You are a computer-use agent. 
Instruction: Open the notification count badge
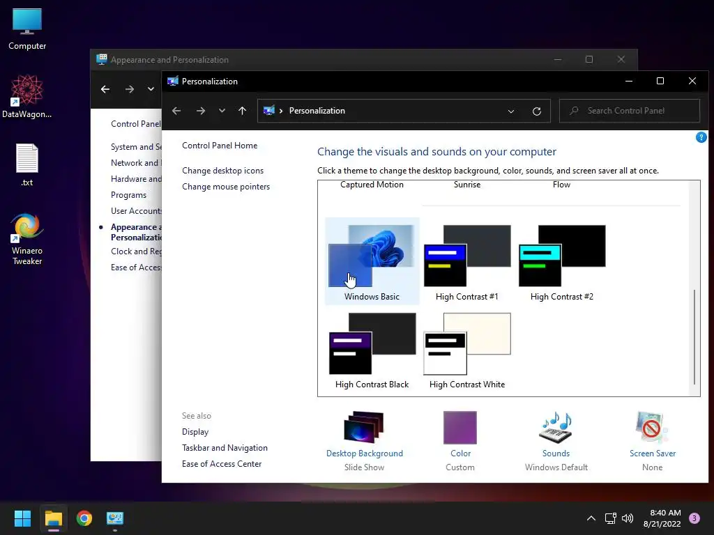pos(694,518)
